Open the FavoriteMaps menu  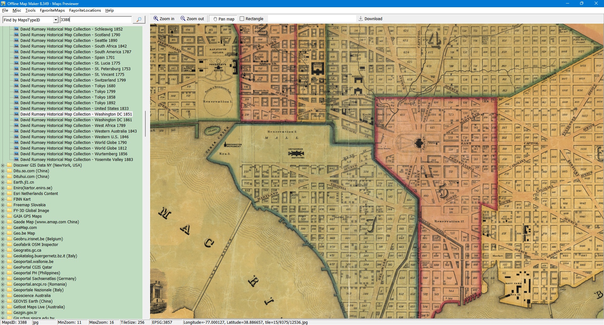(52, 10)
